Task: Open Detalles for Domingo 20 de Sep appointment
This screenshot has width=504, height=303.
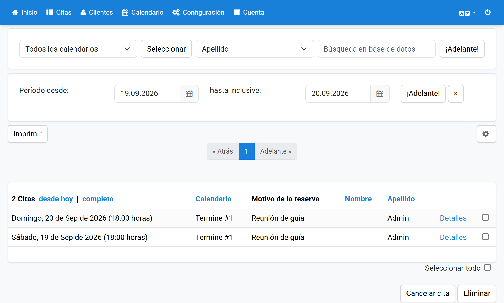Action: click(x=453, y=218)
